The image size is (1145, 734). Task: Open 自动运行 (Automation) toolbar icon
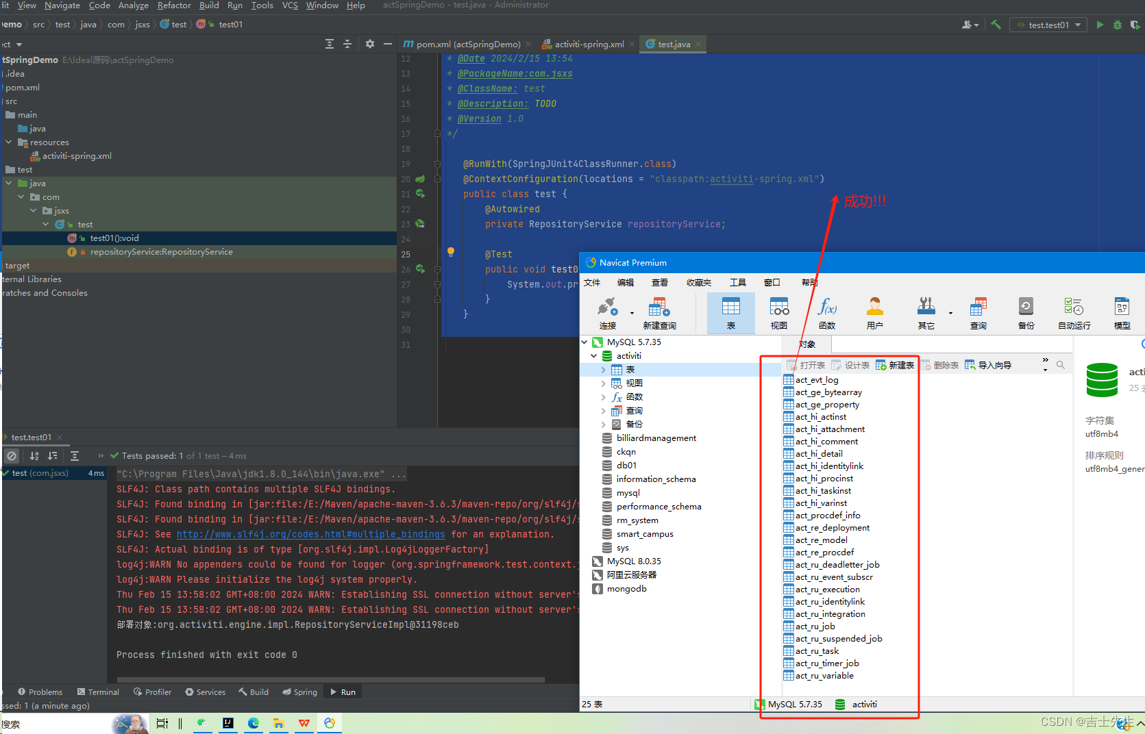tap(1074, 314)
